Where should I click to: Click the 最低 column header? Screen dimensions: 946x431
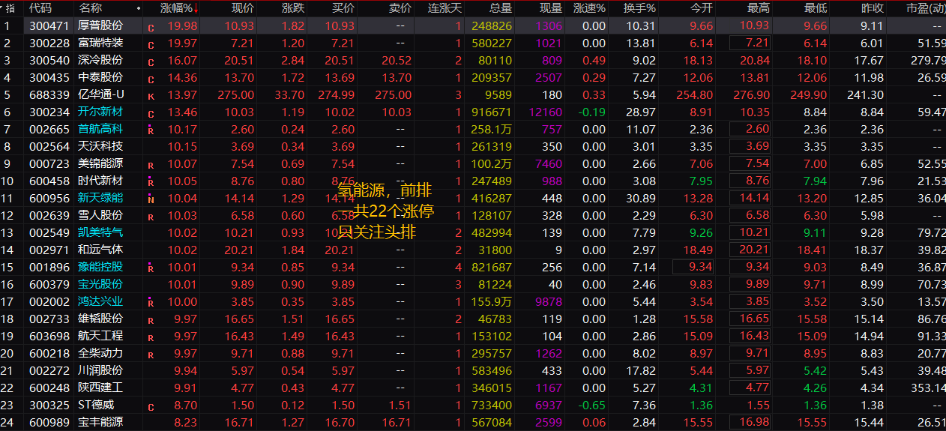(x=816, y=8)
